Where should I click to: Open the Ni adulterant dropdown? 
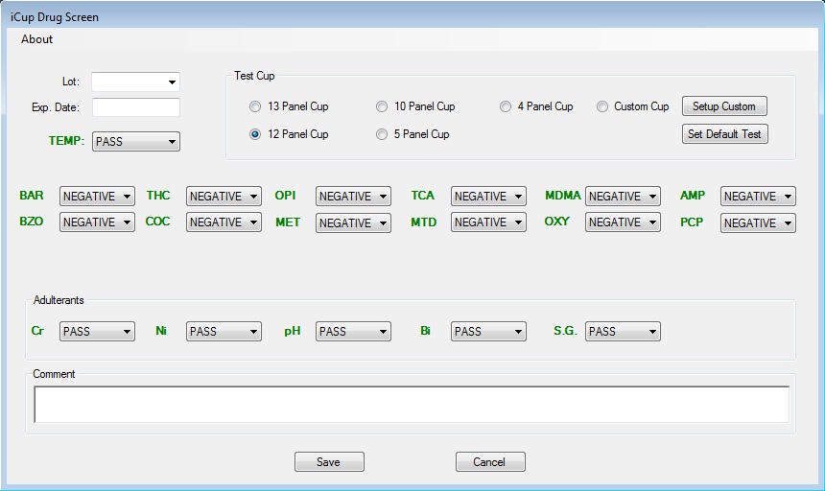point(224,331)
